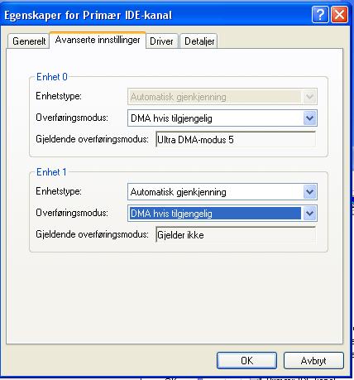Close the Primær IDE-kanal properties dialog

click(339, 15)
